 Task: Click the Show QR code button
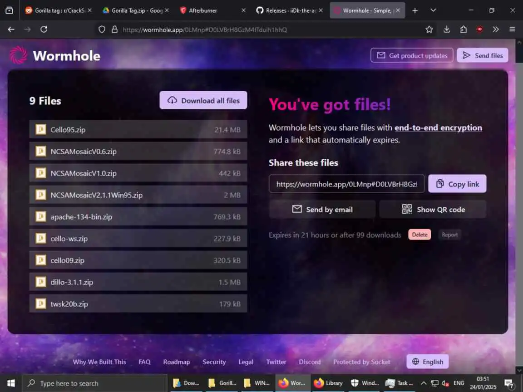pos(433,209)
